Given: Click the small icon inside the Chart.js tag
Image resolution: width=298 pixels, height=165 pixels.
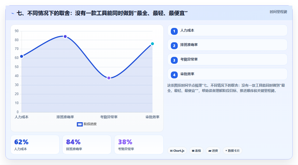Looking at the screenshot, I should coord(171,151).
